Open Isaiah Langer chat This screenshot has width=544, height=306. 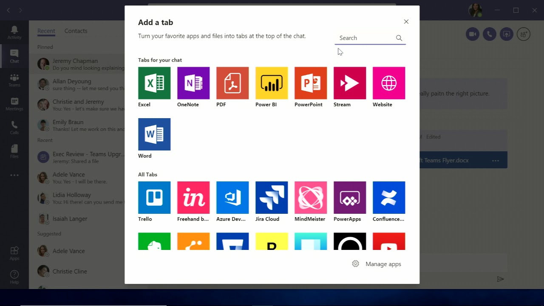(77, 218)
